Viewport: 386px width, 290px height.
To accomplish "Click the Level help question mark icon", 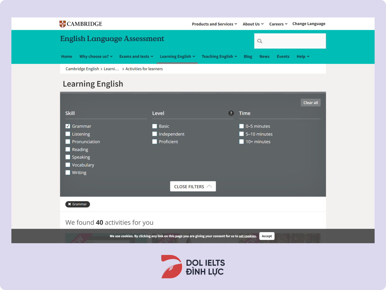I will (x=231, y=113).
